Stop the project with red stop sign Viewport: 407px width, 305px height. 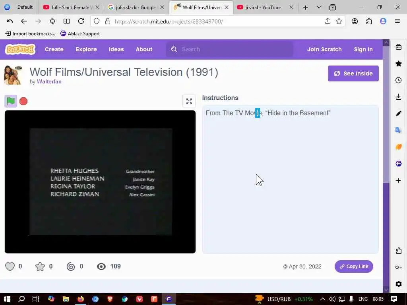point(23,101)
